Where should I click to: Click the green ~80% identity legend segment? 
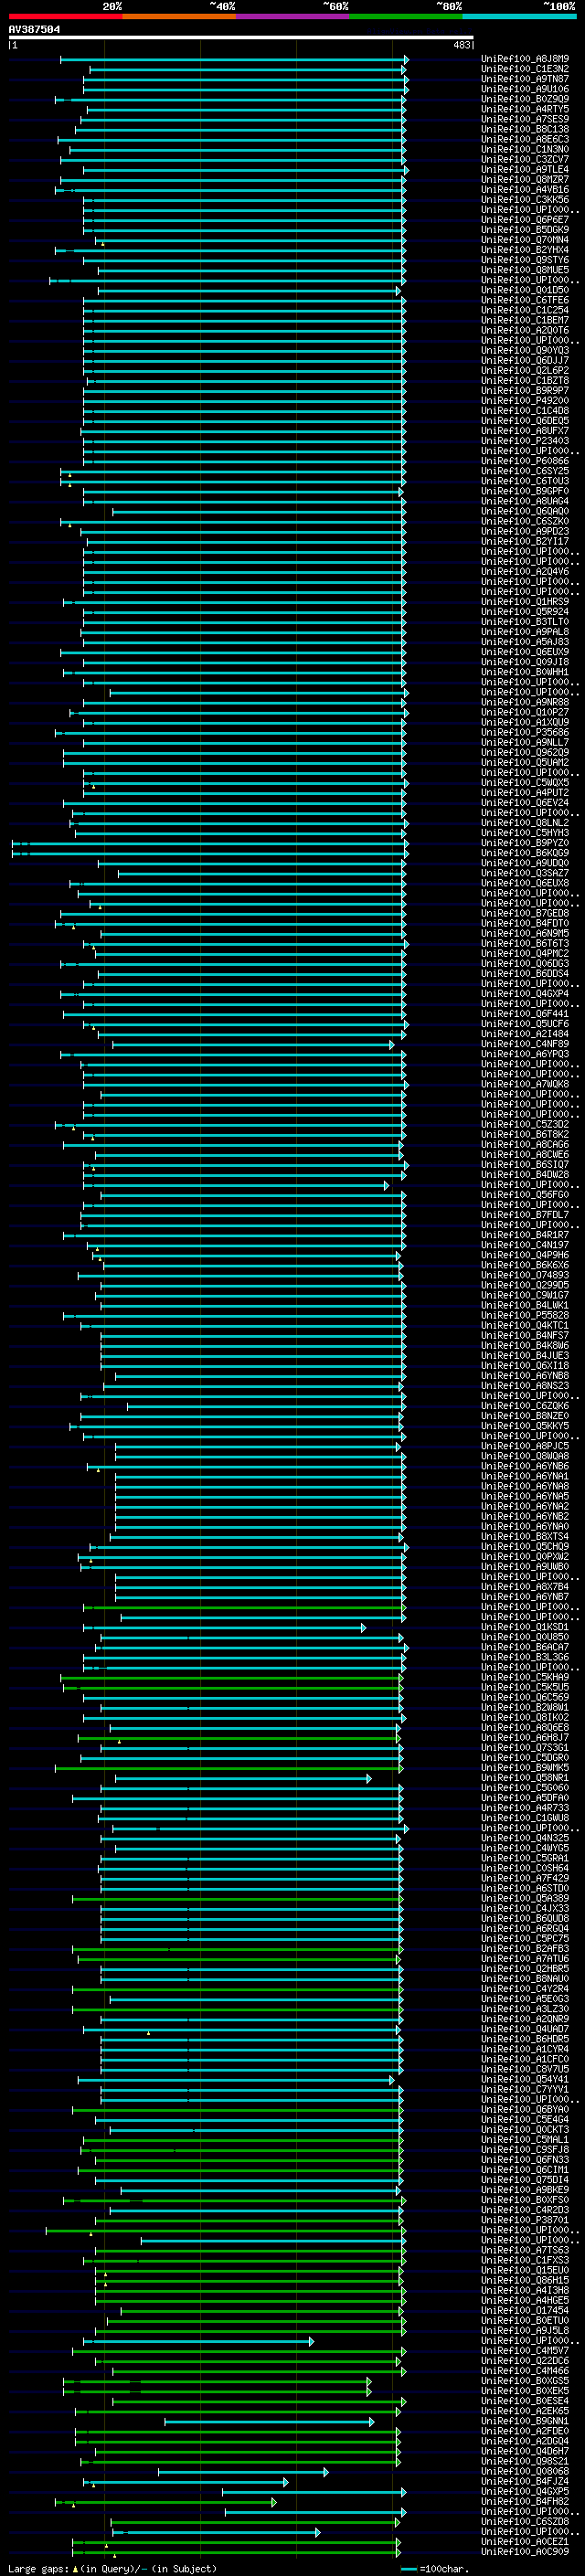[406, 16]
